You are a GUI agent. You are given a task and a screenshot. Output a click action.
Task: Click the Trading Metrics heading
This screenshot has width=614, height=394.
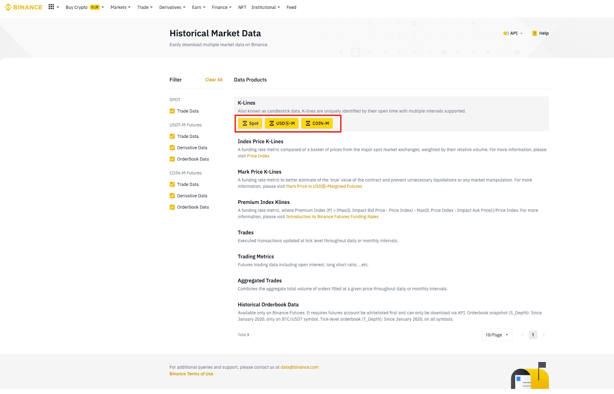coord(256,257)
